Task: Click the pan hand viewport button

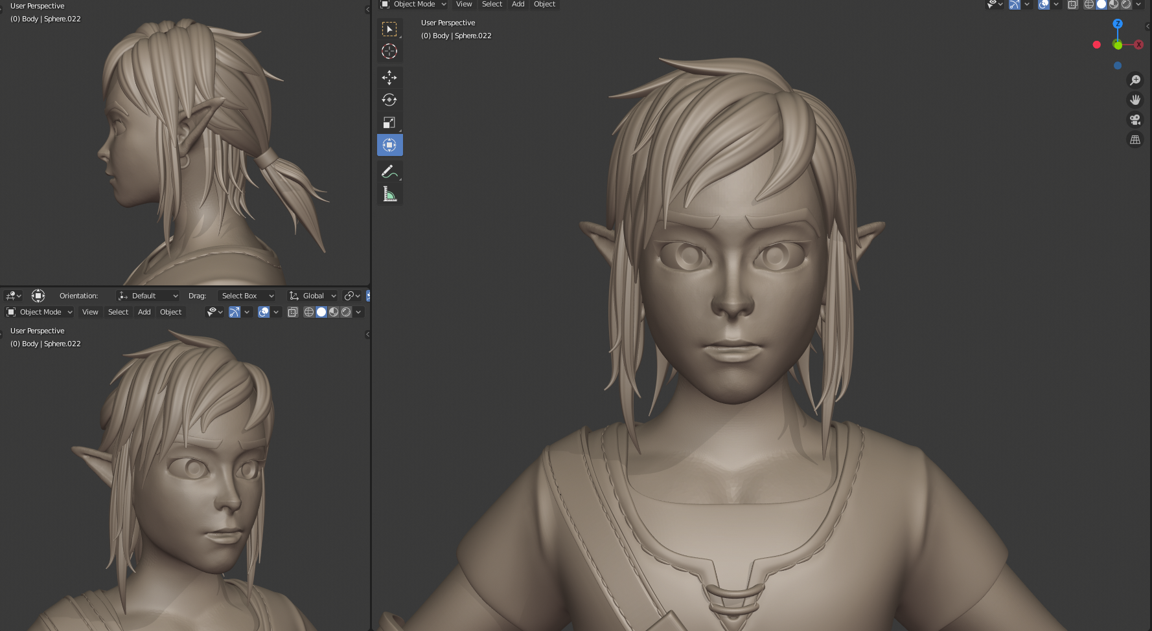Action: pyautogui.click(x=1135, y=100)
